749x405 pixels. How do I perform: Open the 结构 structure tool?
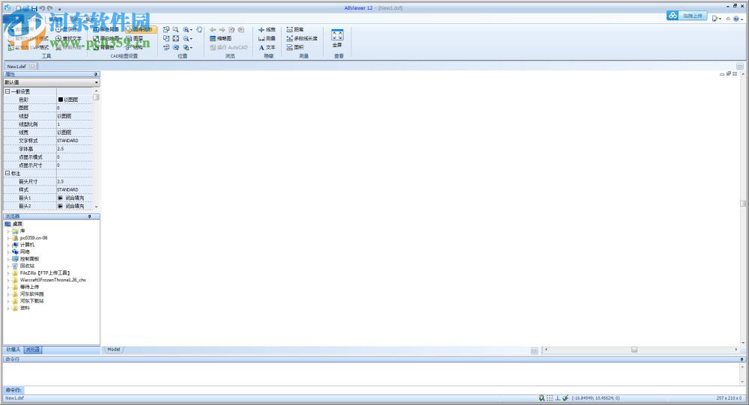point(134,47)
